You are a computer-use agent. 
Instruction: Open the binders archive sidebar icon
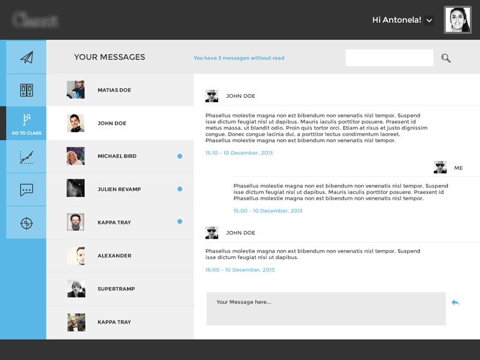25,90
